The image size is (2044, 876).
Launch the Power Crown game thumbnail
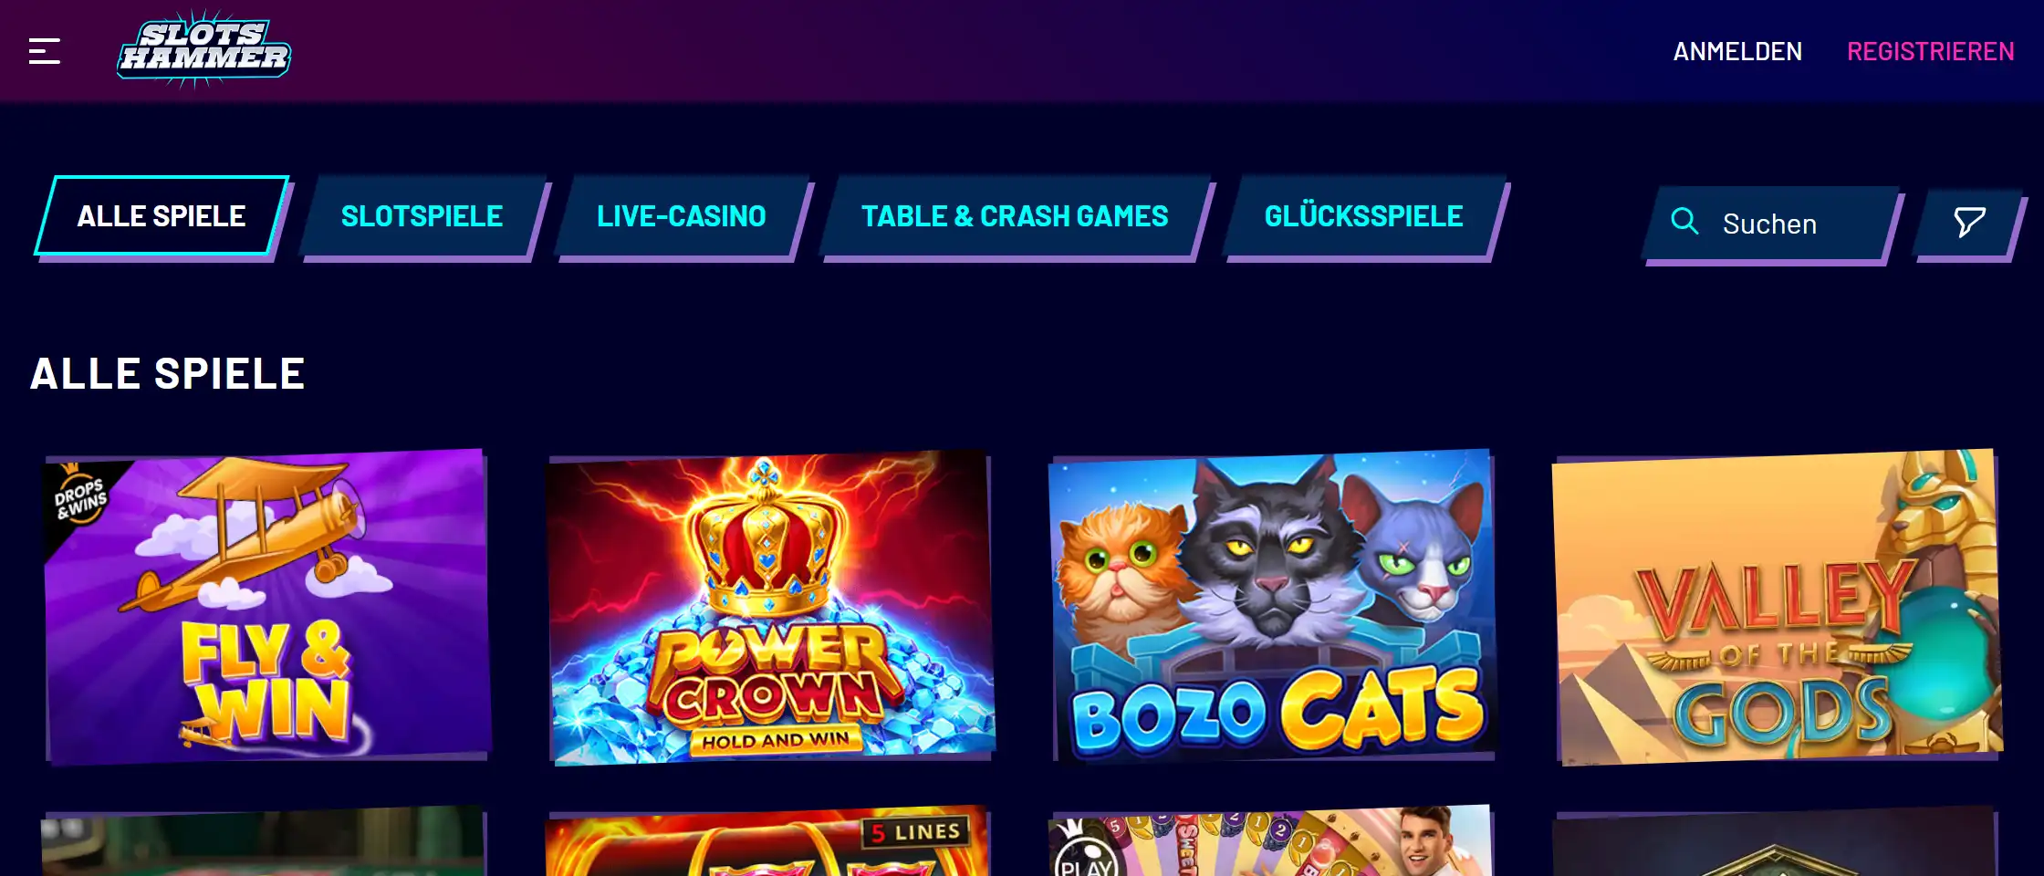pos(771,607)
